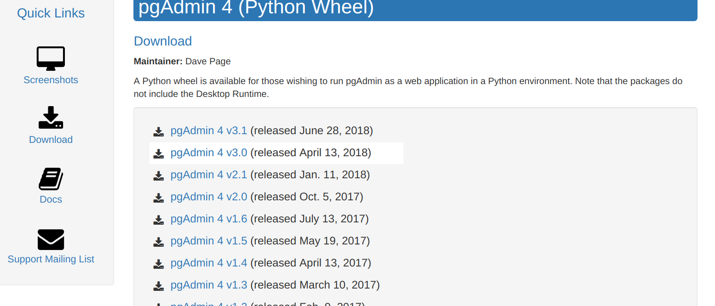Viewport: 715px width, 306px height.
Task: Open the Docs book icon
Action: point(51,179)
